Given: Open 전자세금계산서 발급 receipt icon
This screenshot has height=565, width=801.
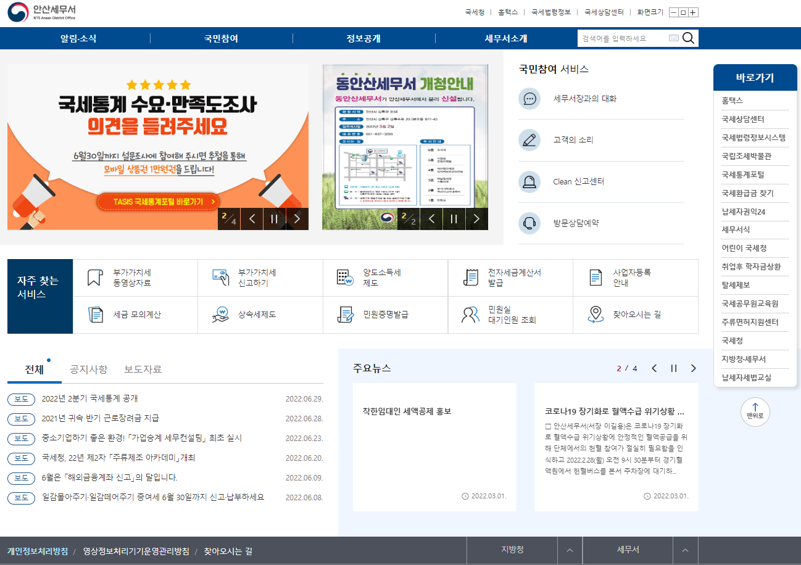Looking at the screenshot, I should point(471,278).
